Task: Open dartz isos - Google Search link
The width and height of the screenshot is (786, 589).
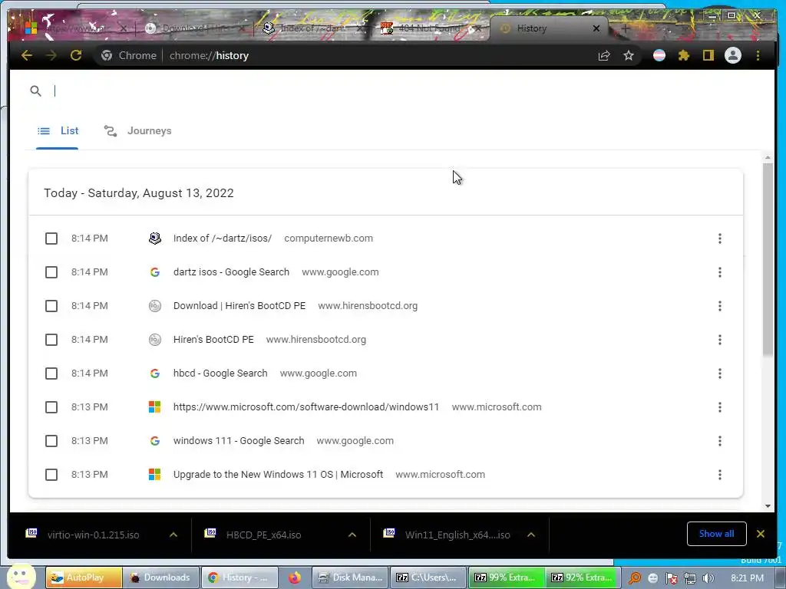Action: (231, 272)
